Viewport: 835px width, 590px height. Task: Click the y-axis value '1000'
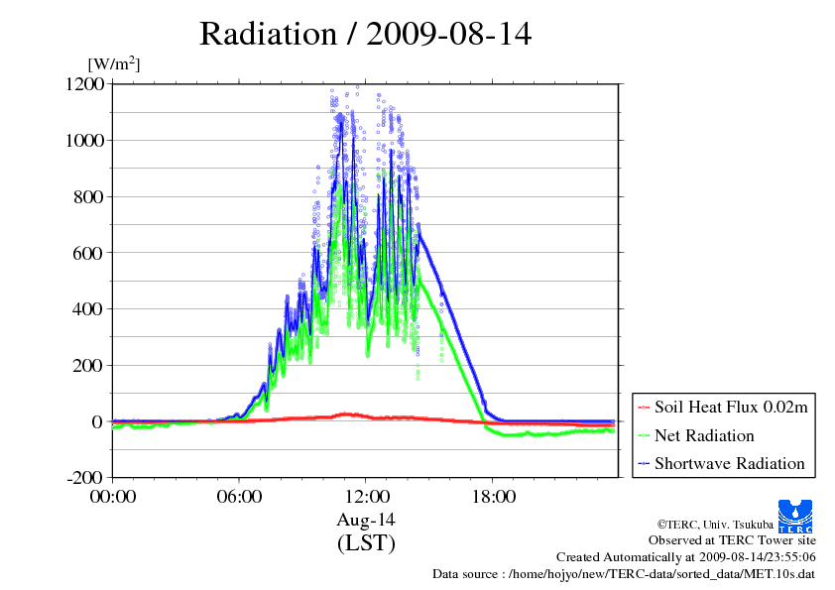click(x=84, y=141)
